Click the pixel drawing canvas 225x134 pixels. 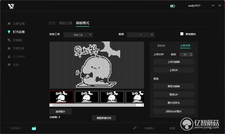click(x=97, y=65)
